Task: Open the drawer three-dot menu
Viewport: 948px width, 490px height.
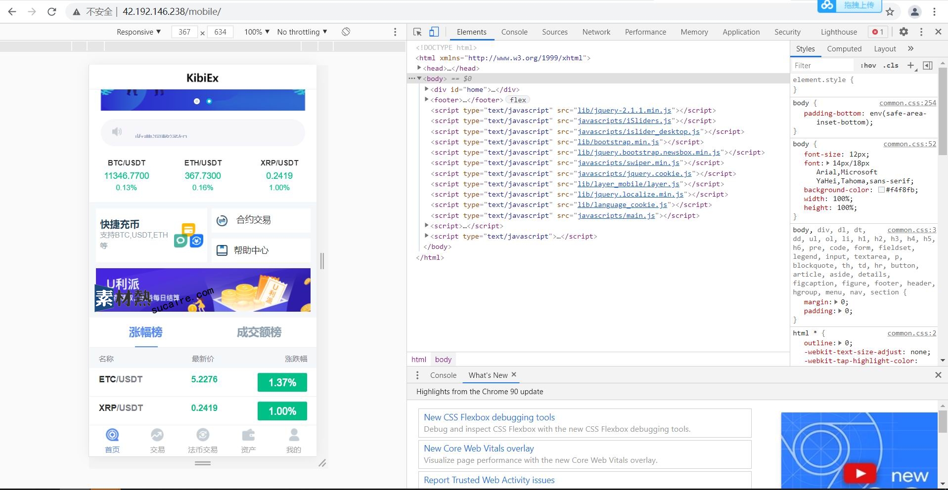Action: coord(417,375)
